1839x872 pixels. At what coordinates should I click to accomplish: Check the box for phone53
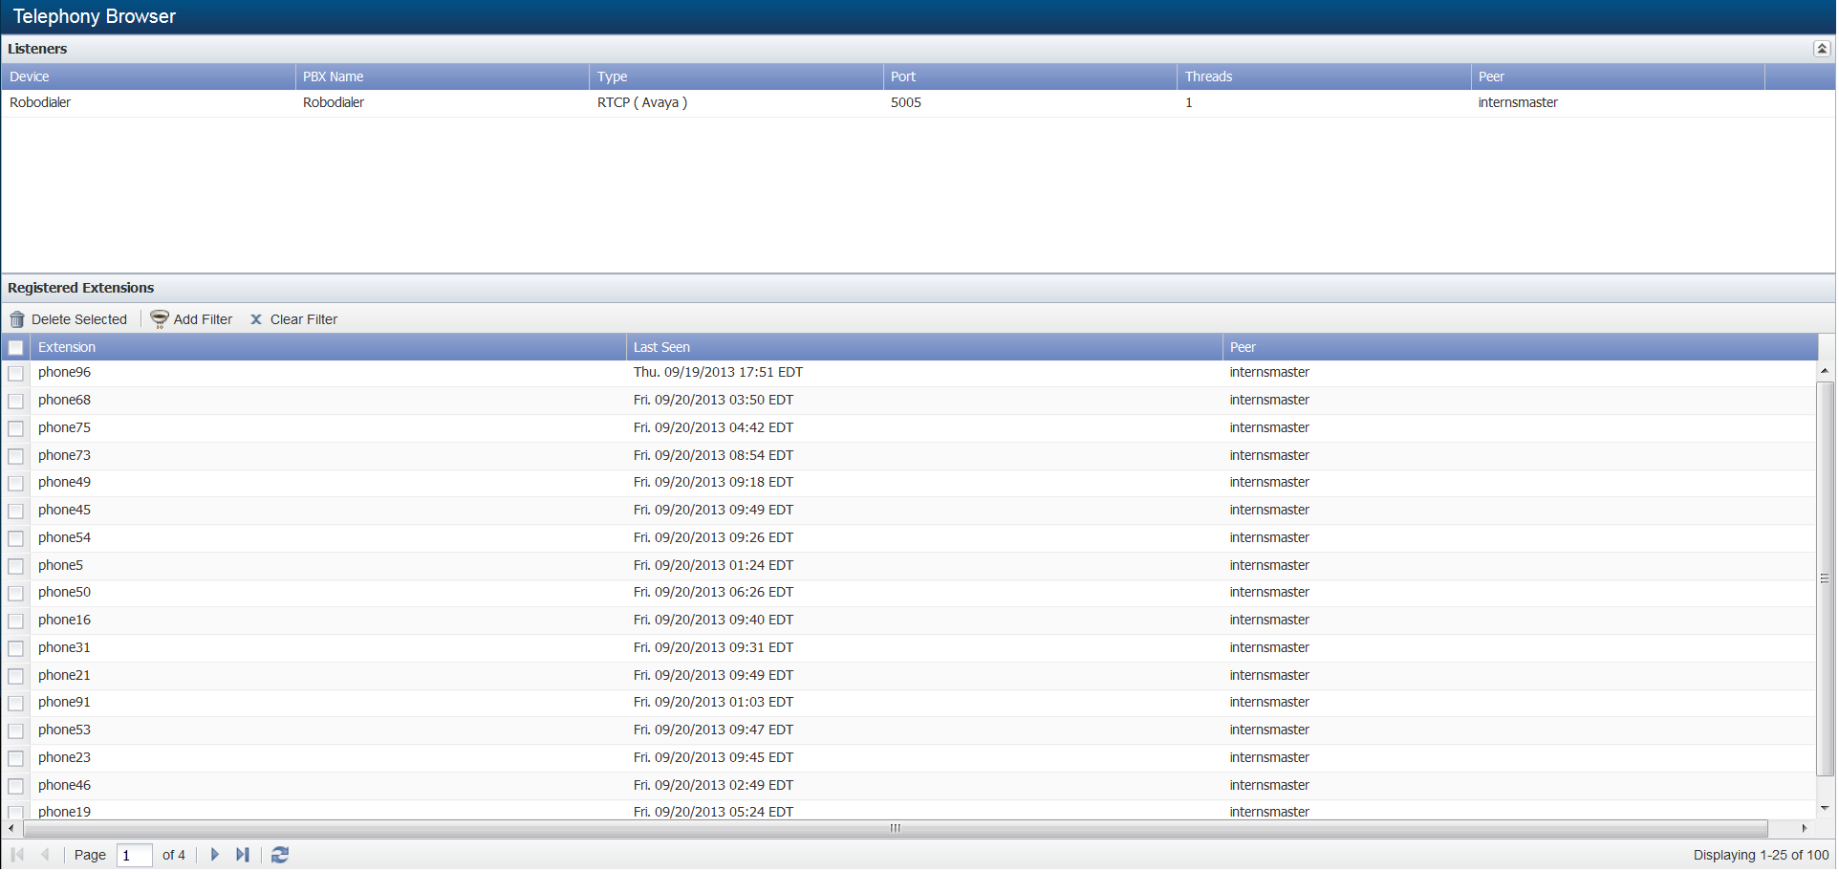point(16,731)
